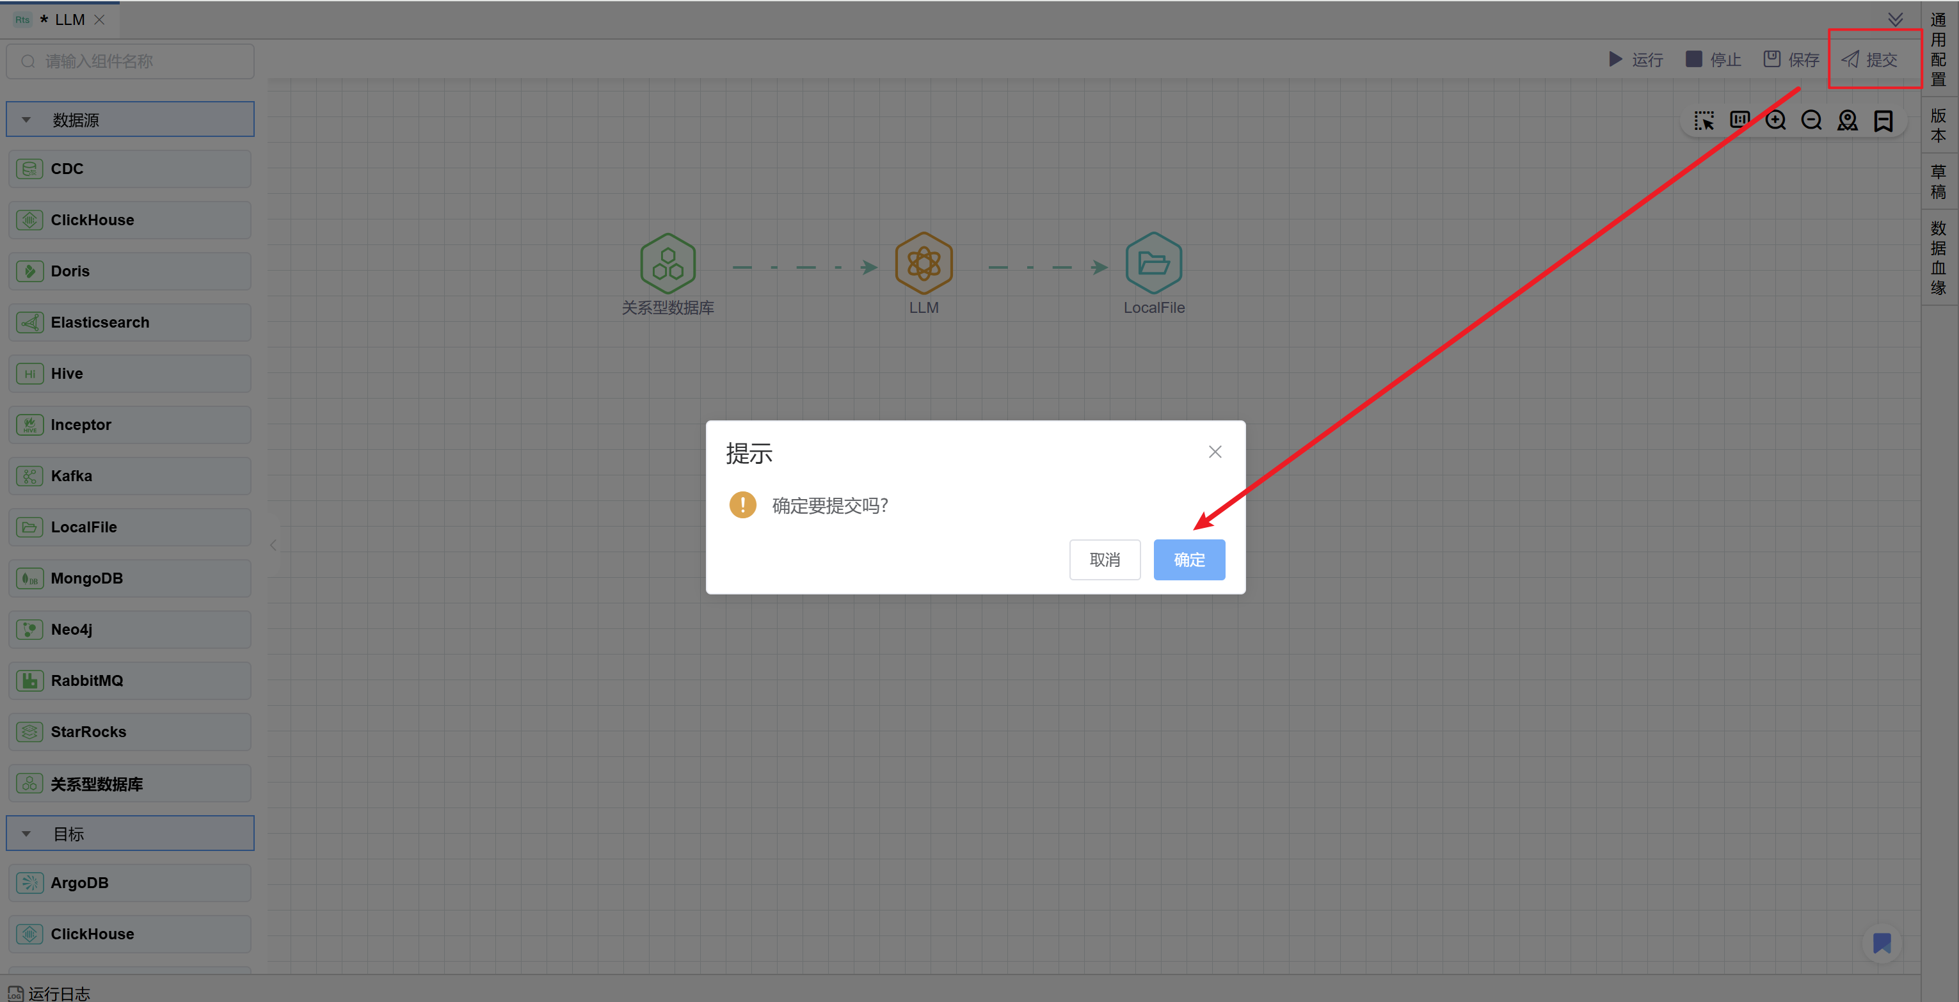
Task: Collapse the left component panel arrow
Action: pos(273,545)
